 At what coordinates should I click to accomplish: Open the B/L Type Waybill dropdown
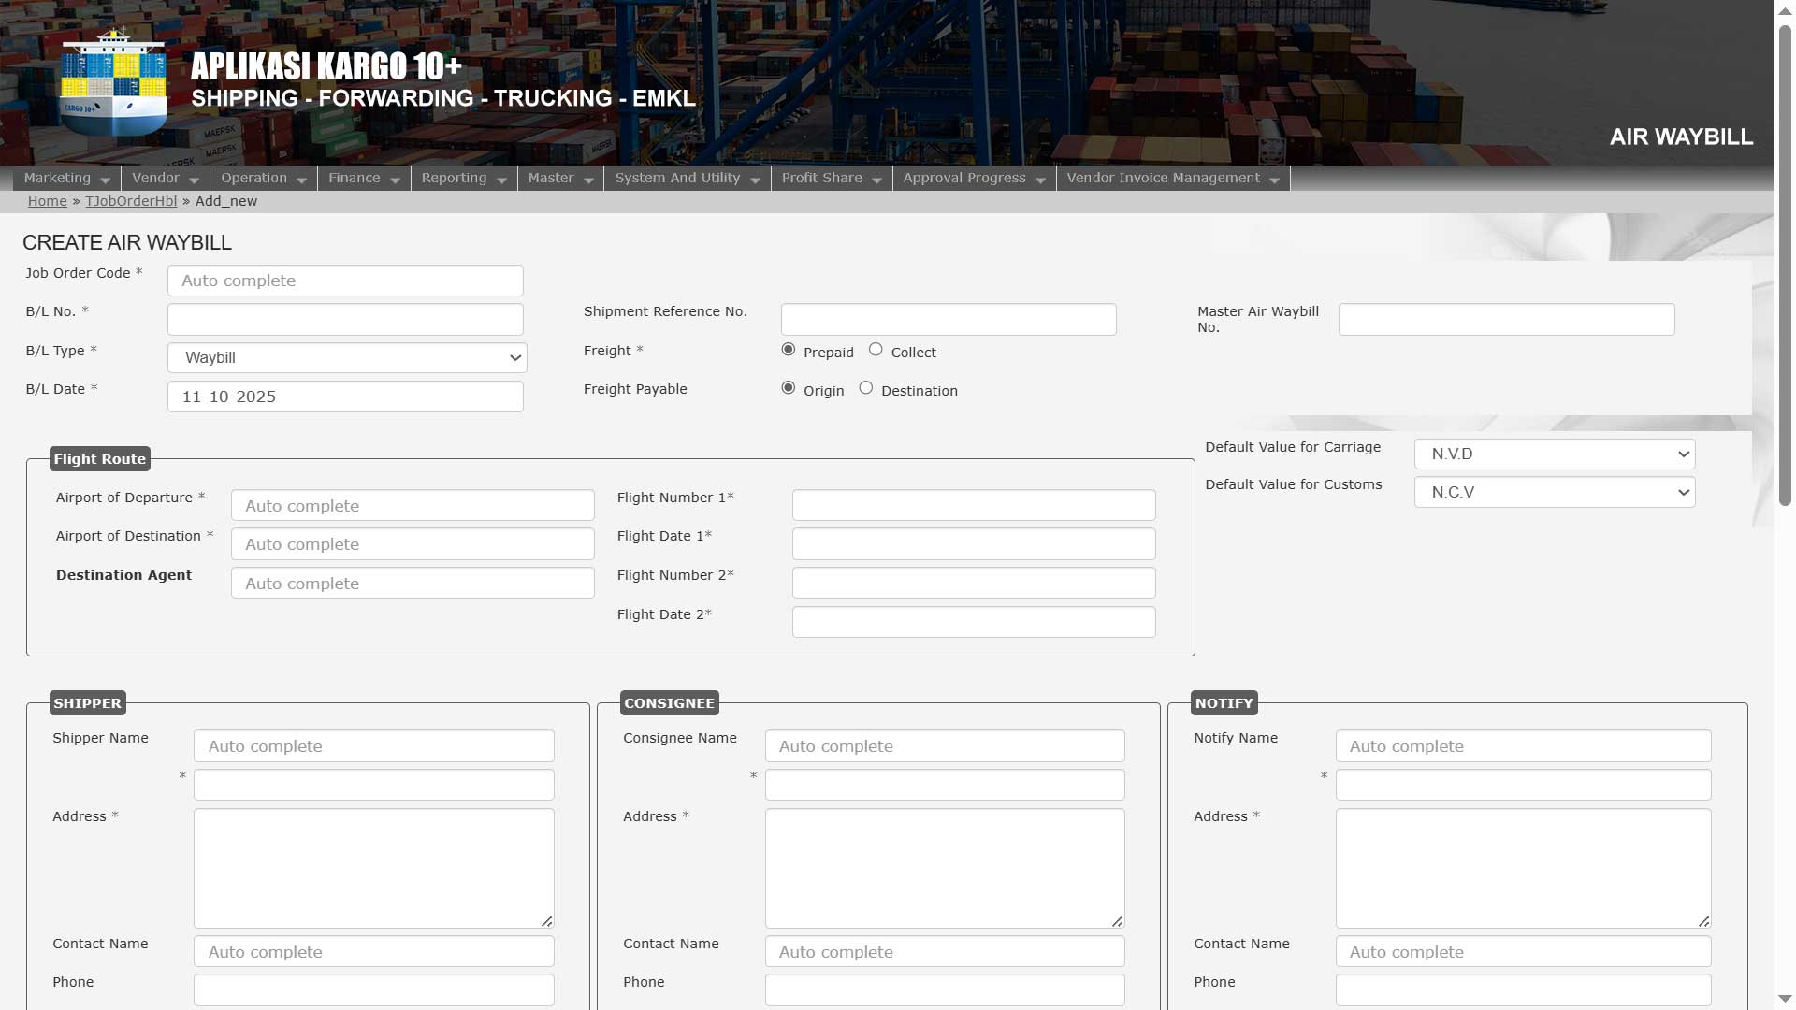click(x=347, y=358)
